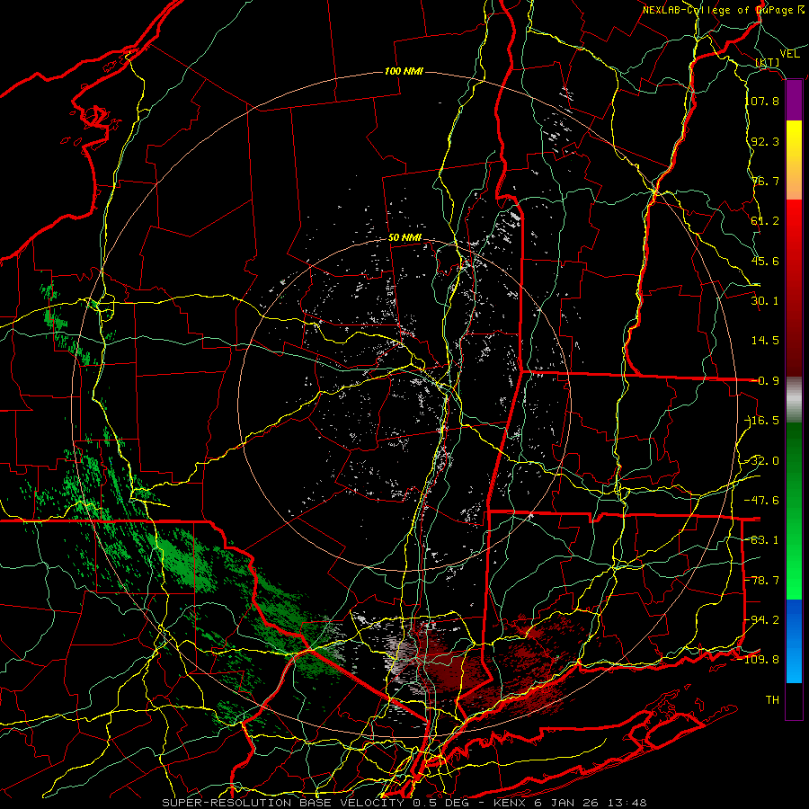Click the 92.3 velocity scale value

tap(765, 141)
